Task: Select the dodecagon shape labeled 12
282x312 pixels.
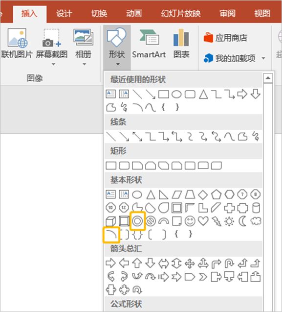Action: tap(124, 208)
